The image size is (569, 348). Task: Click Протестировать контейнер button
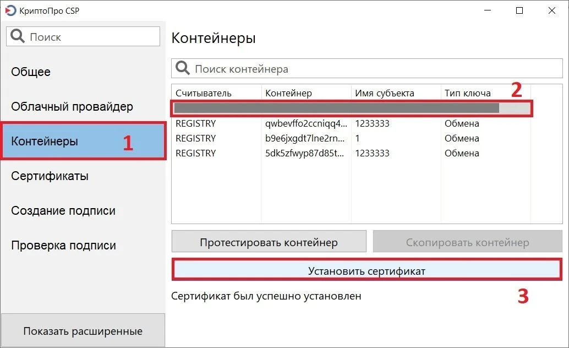coord(269,242)
